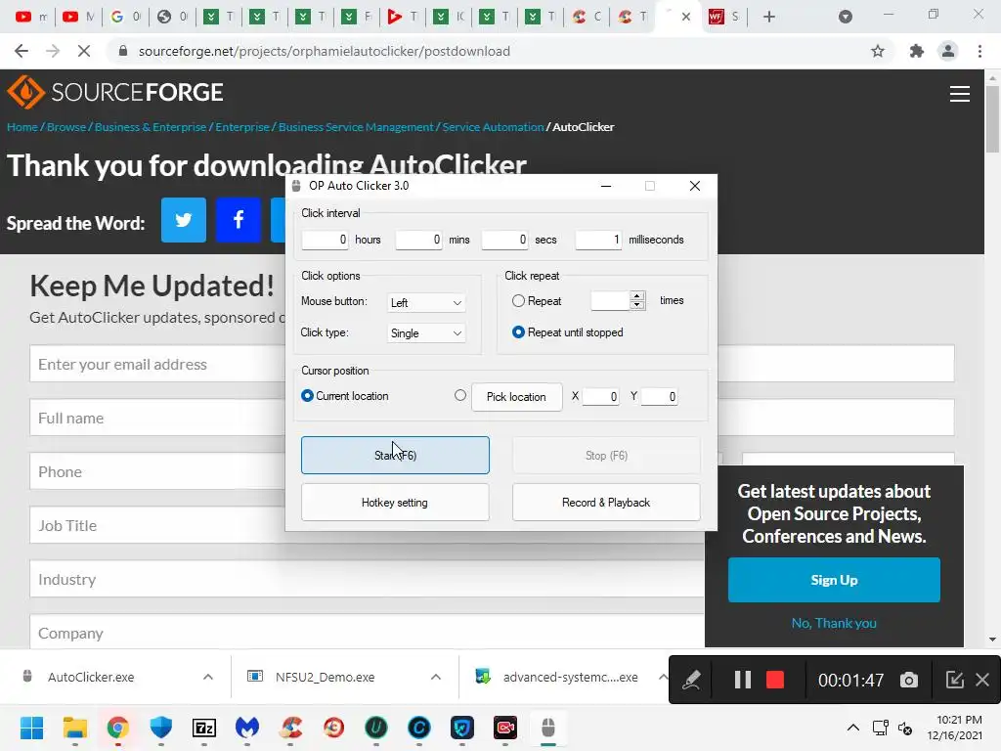The image size is (1001, 751).
Task: Expand AutoClicker.exe download options
Action: coord(208,677)
